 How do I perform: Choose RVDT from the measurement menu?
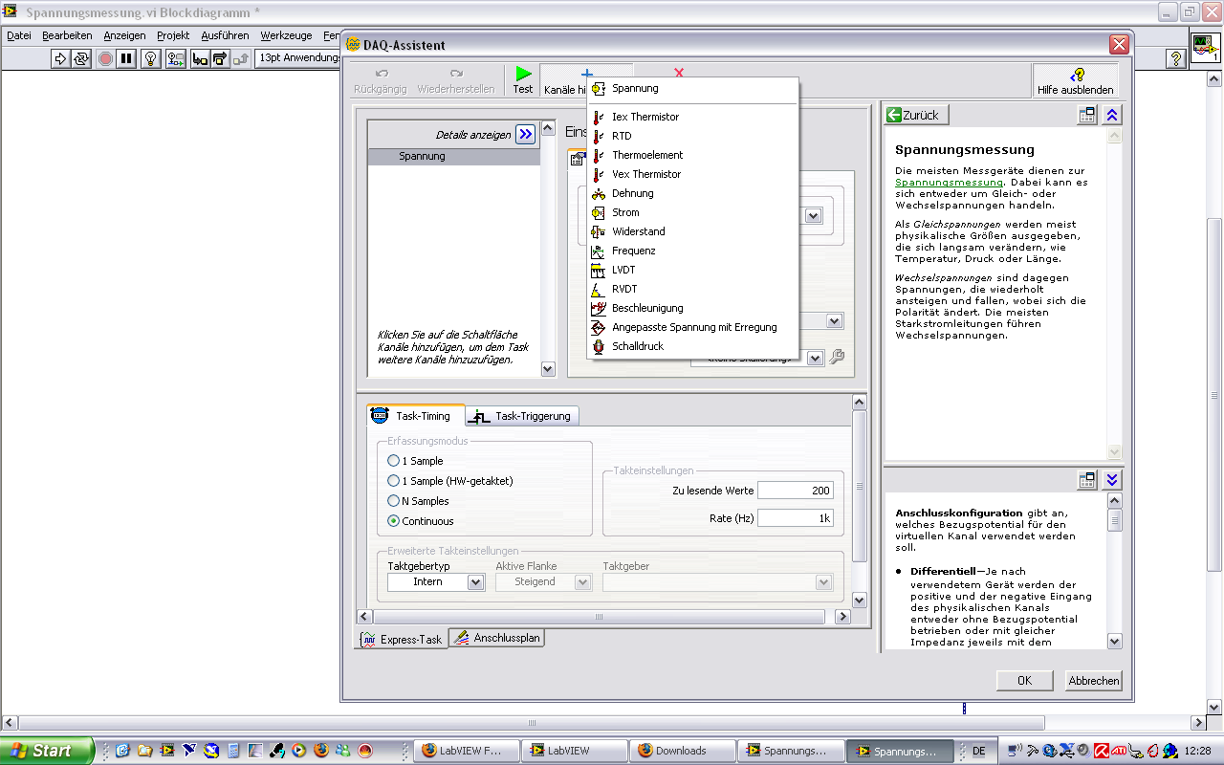pos(692,289)
